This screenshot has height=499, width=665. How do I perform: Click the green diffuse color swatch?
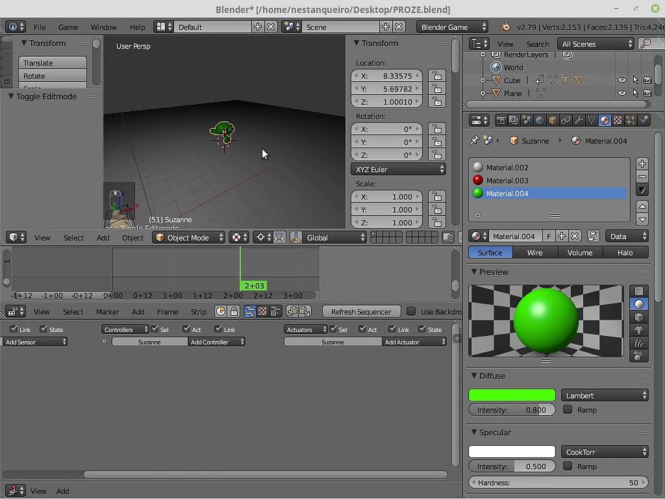pos(512,396)
